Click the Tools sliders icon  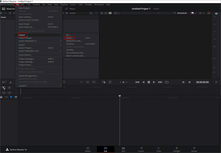(110, 82)
